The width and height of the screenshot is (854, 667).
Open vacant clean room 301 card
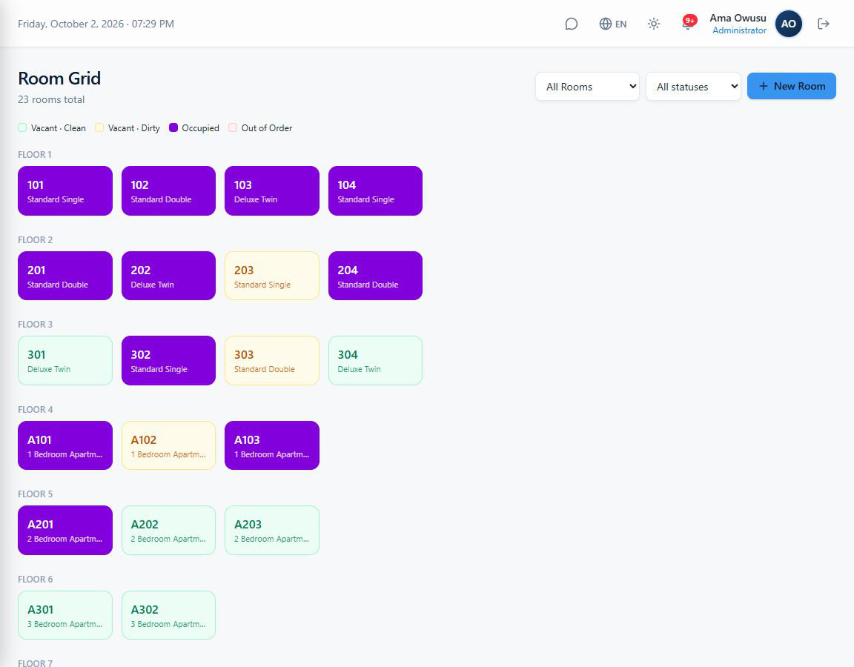(x=65, y=360)
